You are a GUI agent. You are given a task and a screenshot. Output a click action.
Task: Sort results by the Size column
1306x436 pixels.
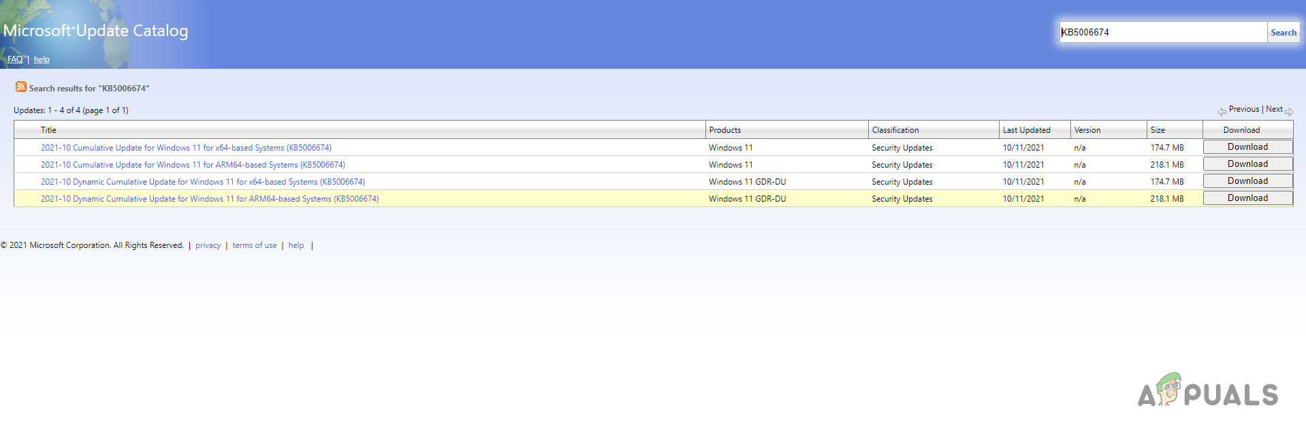(x=1158, y=130)
